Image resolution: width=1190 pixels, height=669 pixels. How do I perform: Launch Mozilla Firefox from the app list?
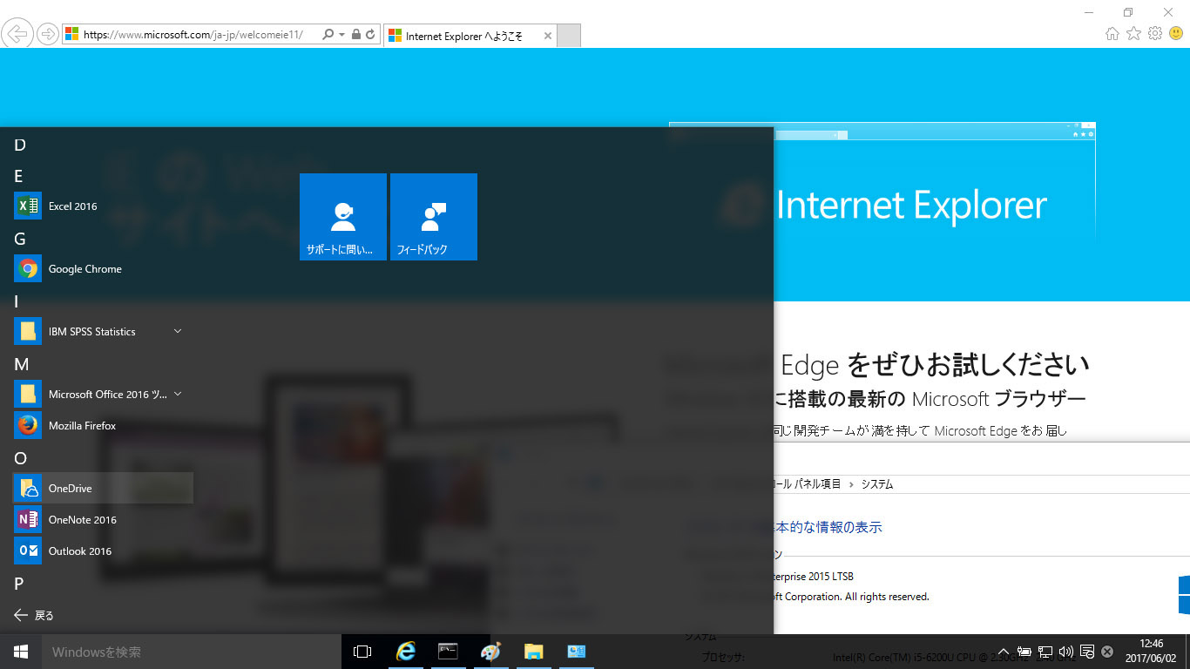104,426
